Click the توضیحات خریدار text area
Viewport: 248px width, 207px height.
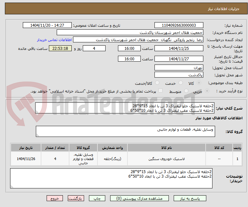(x=111, y=178)
